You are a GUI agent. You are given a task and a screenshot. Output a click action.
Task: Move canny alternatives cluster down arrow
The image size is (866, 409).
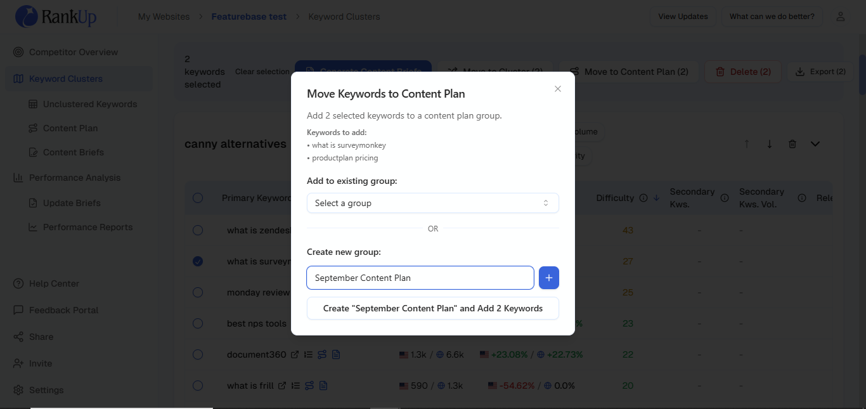point(770,144)
